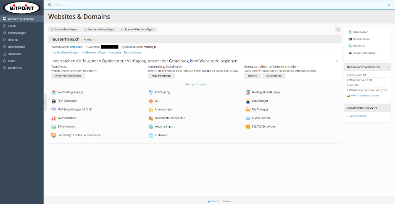Image resolution: width=395 pixels, height=204 pixels.
Task: Open the E-Mail-Konten envelope icon
Action: pyautogui.click(x=248, y=118)
